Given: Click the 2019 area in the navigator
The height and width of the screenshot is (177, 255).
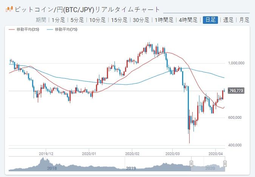Looking at the screenshot, I should click(x=131, y=168).
